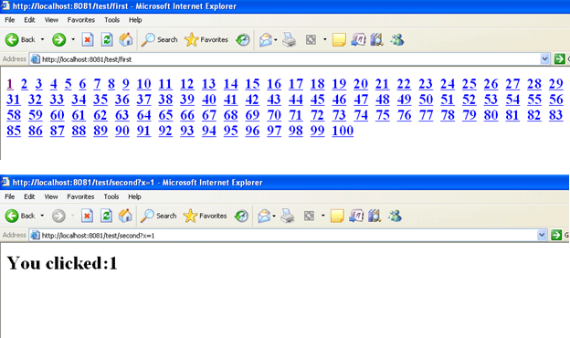
Task: Click link number 17
Action: pyautogui.click(x=296, y=84)
